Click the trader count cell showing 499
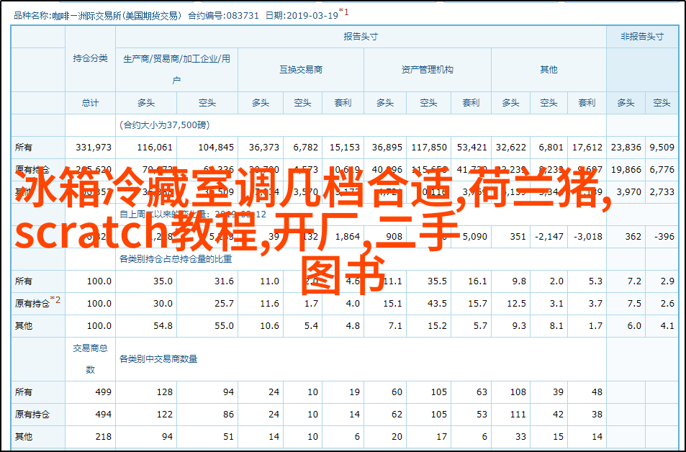The image size is (686, 452). point(103,392)
